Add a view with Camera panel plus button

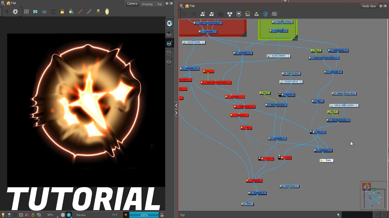167,3
